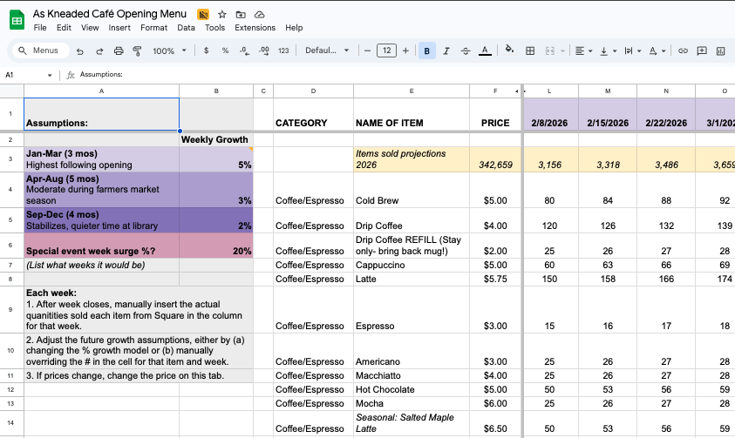
Task: Click the font size 12 field
Action: coord(387,51)
